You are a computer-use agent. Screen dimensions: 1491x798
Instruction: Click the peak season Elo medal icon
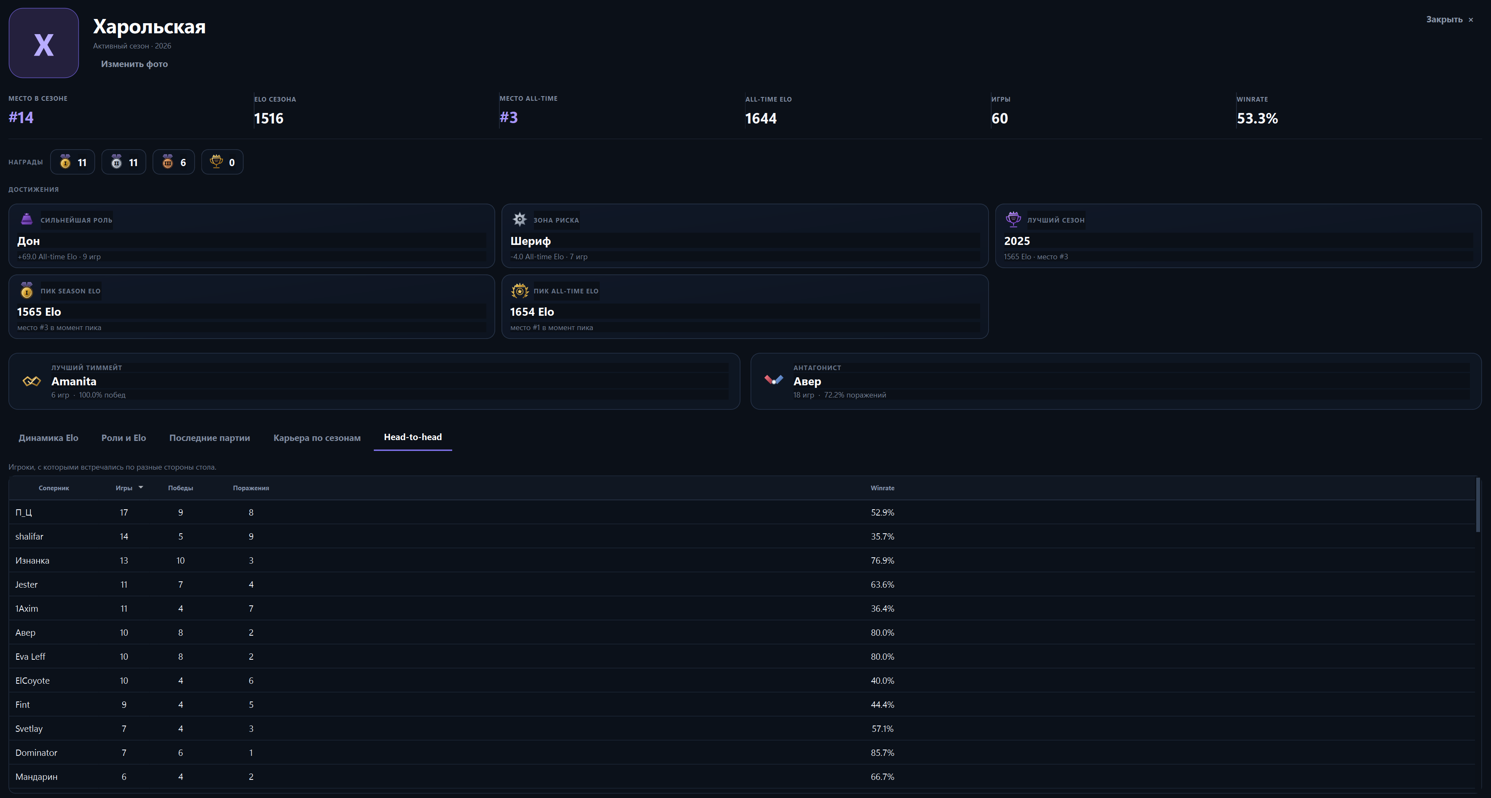27,290
